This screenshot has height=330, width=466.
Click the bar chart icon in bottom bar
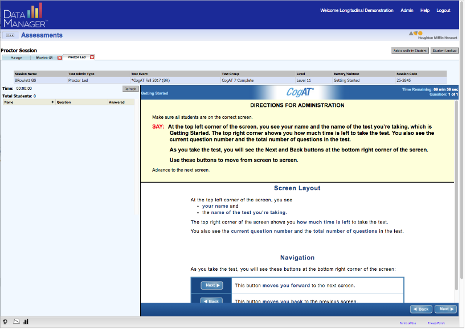pos(26,322)
